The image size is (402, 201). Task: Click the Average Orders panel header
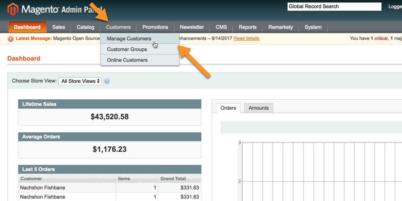(110, 137)
